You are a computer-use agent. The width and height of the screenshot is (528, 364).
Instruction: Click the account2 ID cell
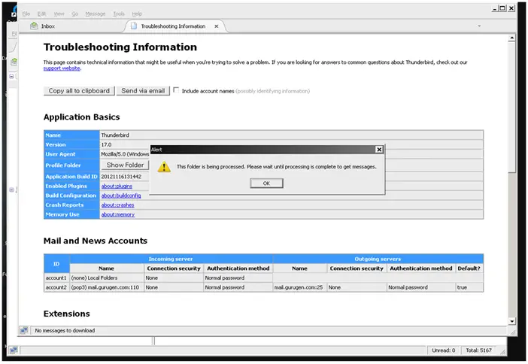click(56, 287)
